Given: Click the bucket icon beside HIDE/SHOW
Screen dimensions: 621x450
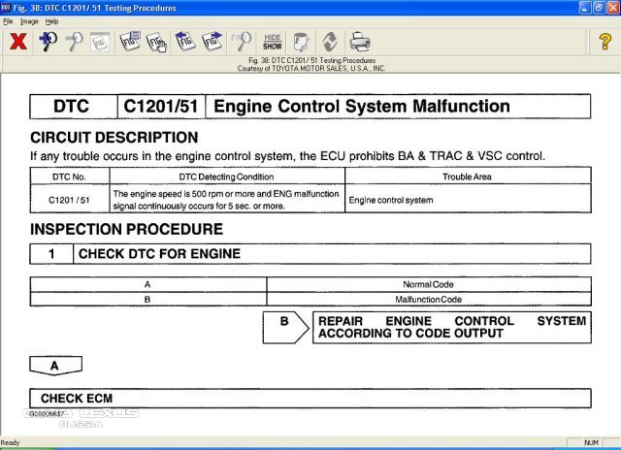Looking at the screenshot, I should [303, 42].
